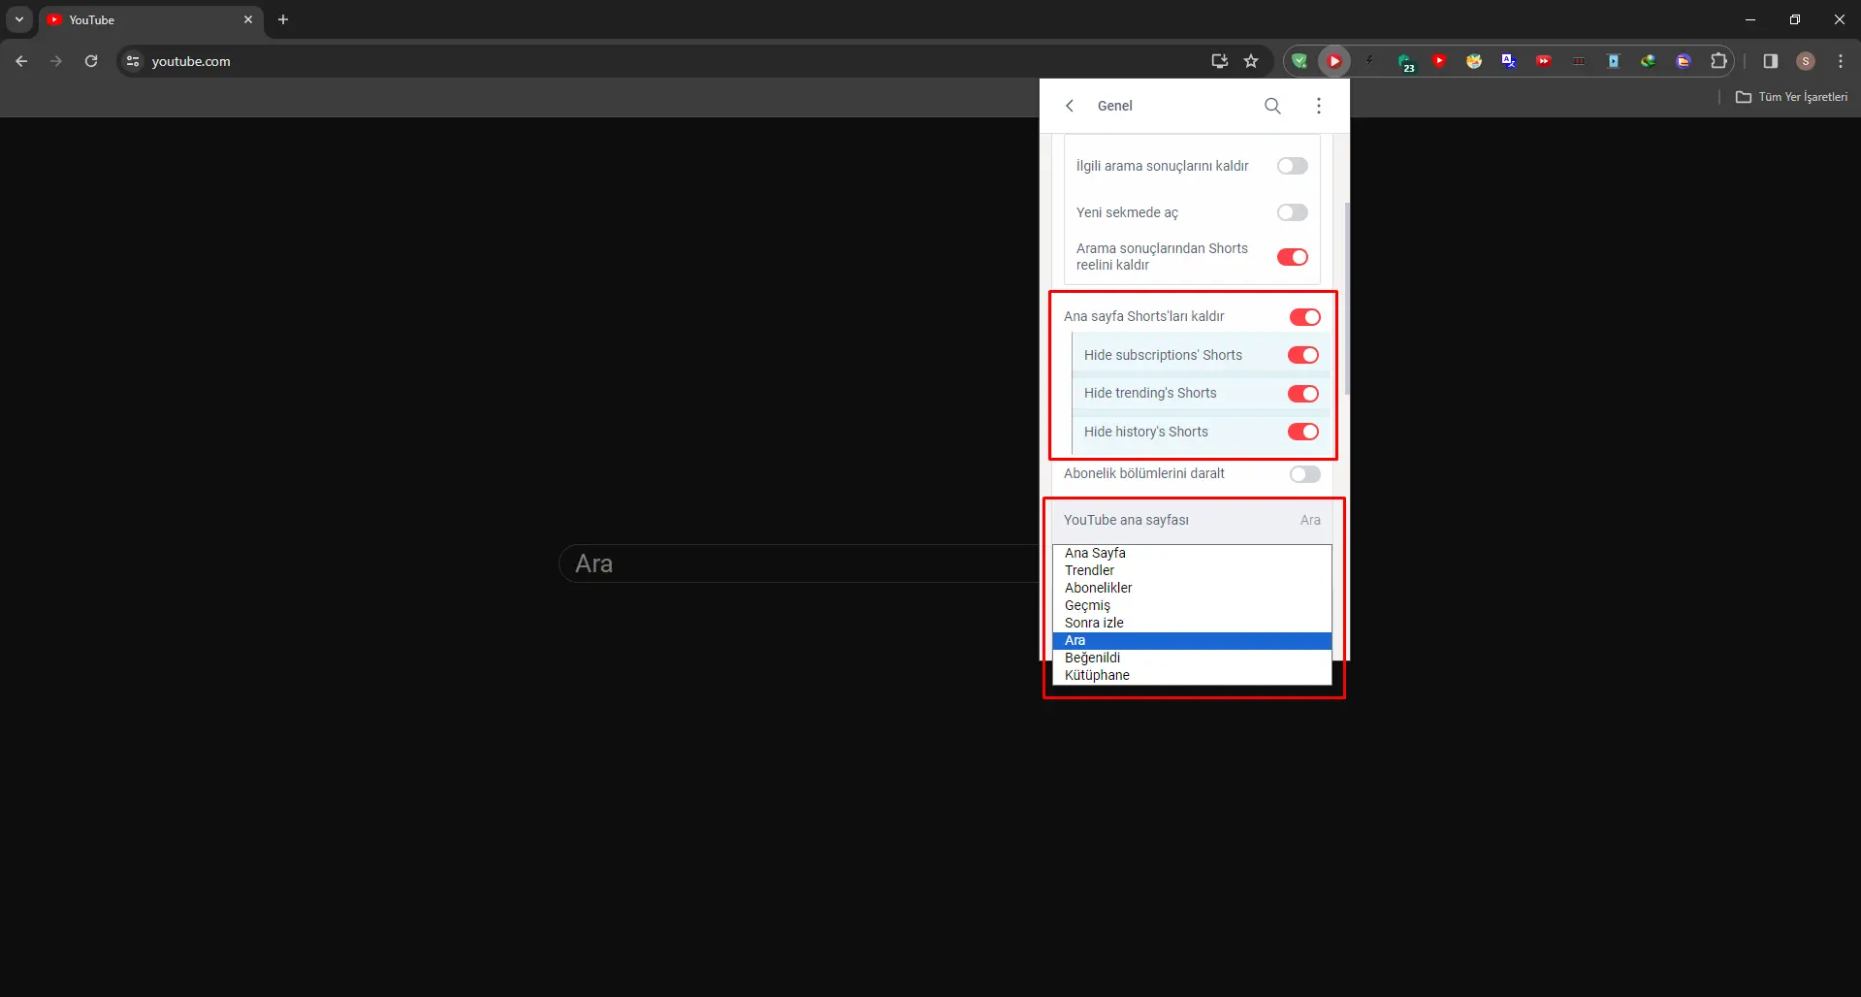Turn off Ana sayfa Shorts'ları kaldır
The image size is (1861, 997).
point(1305,317)
